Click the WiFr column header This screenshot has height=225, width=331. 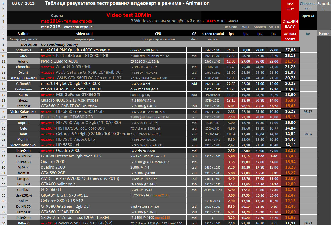(x=245, y=27)
